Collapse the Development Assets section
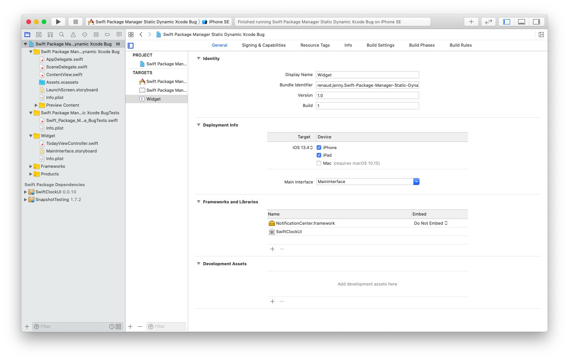The width and height of the screenshot is (569, 360). pyautogui.click(x=198, y=264)
